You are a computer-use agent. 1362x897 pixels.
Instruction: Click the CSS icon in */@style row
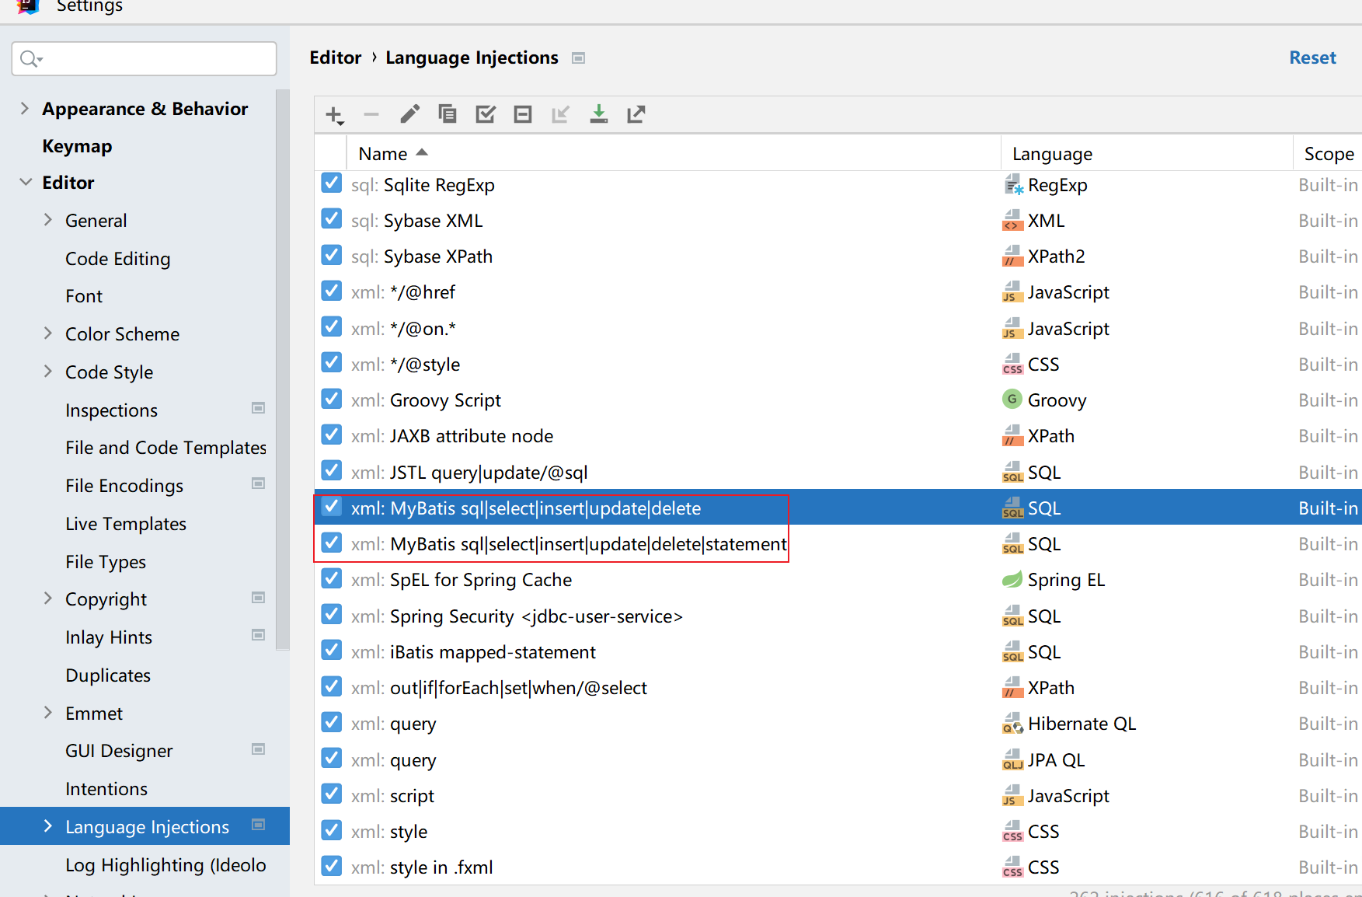pyautogui.click(x=1012, y=365)
